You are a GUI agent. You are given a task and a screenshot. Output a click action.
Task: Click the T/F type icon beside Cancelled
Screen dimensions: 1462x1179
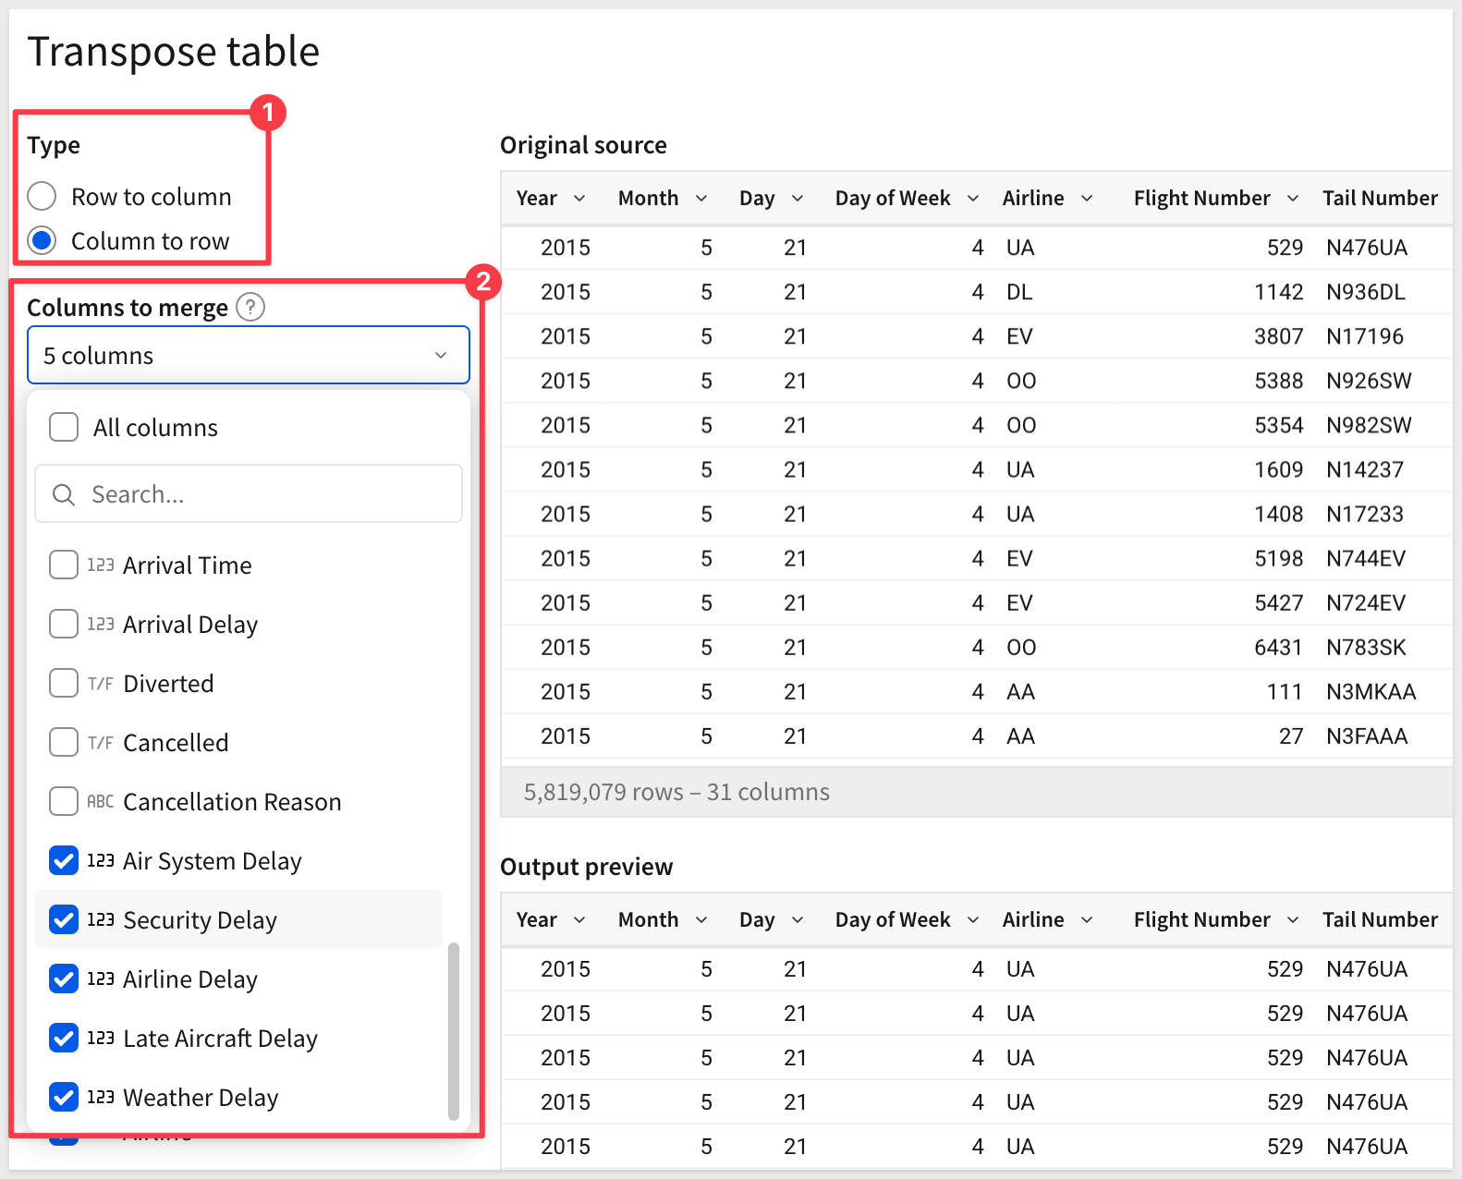pyautogui.click(x=101, y=743)
